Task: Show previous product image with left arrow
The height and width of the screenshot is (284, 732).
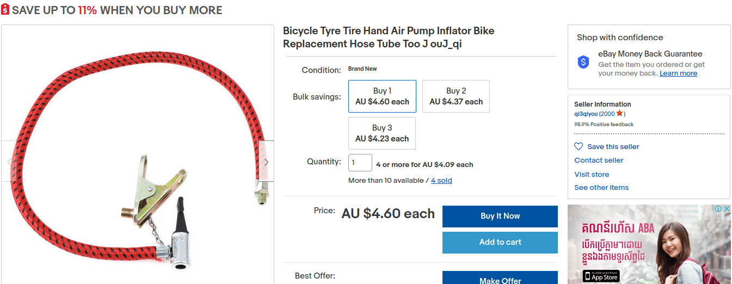Action: tap(9, 162)
